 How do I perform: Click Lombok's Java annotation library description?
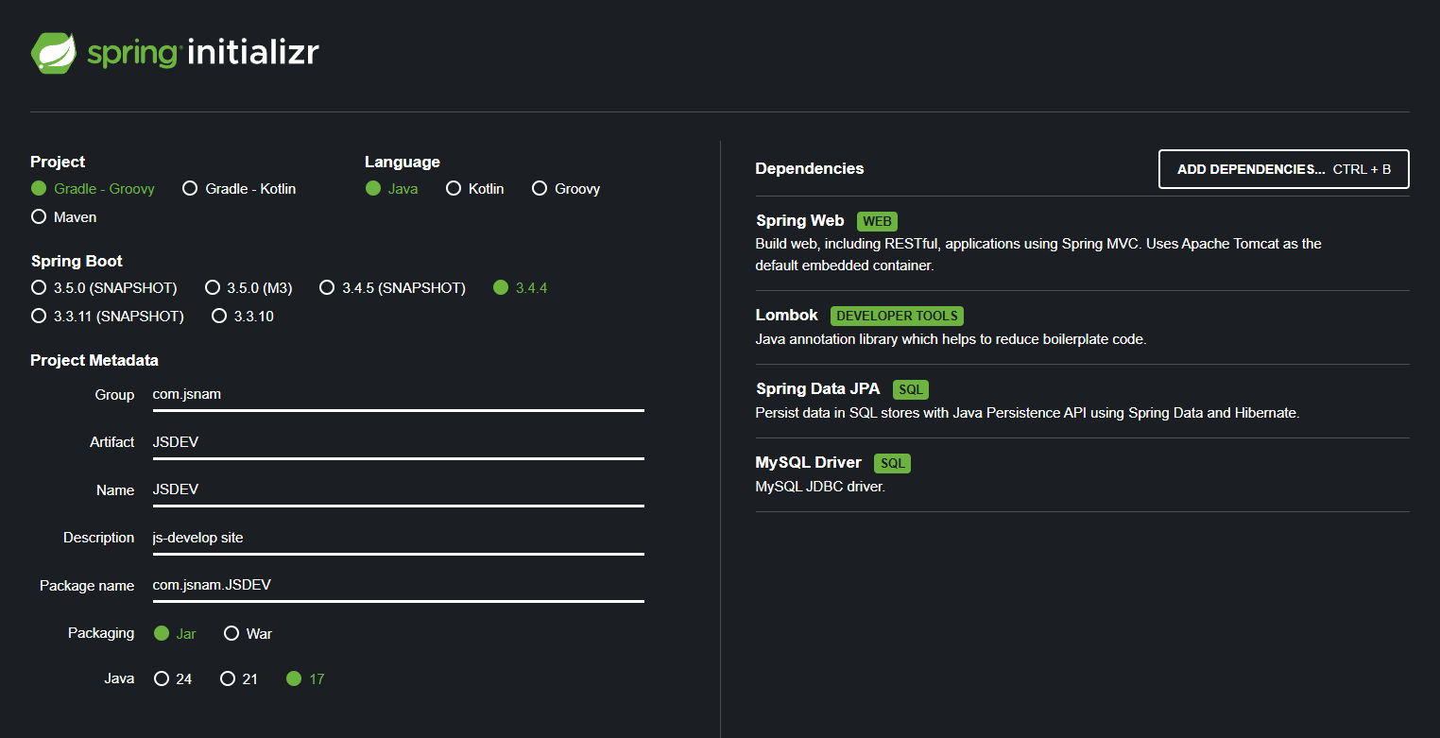(x=951, y=339)
